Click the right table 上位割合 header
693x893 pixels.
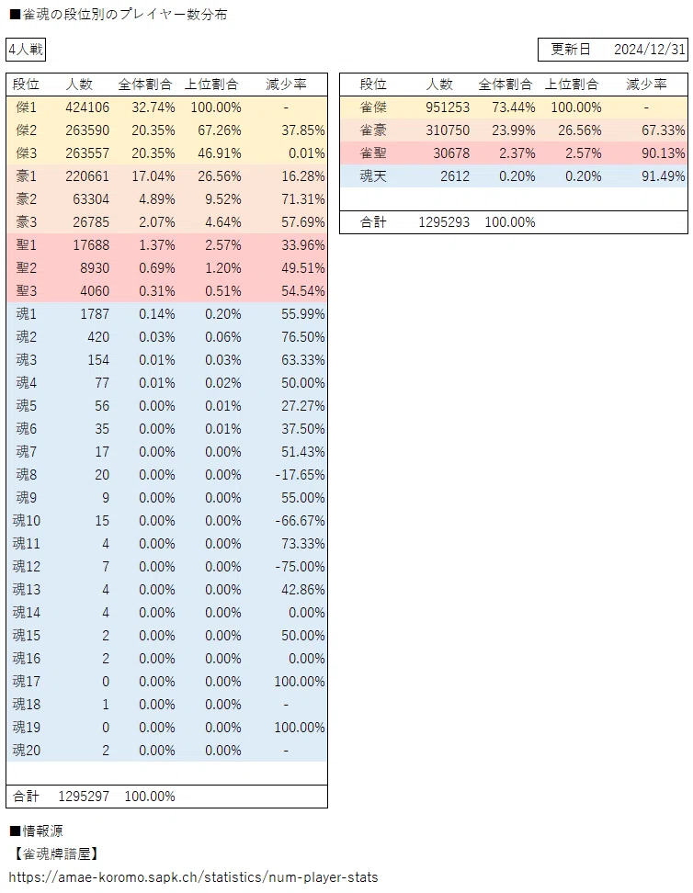(572, 85)
